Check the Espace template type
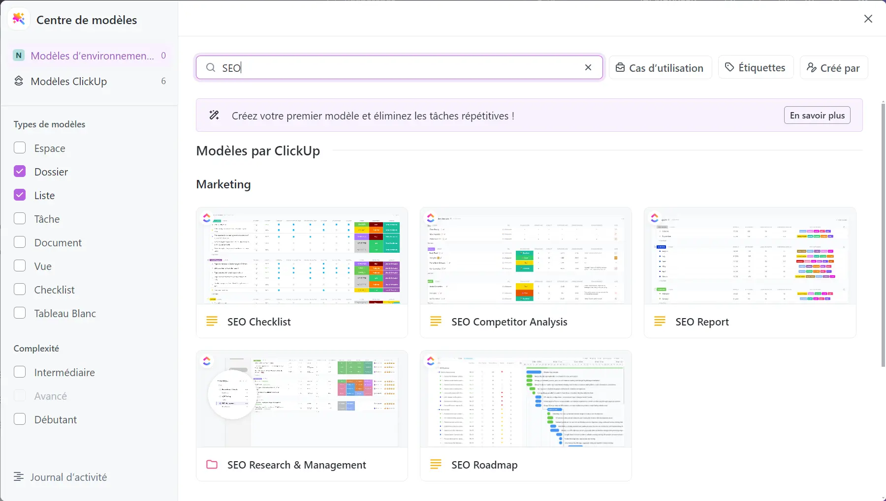Screen dimensions: 886x501 [20, 148]
